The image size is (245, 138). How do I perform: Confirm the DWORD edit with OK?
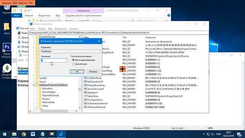coord(77,72)
